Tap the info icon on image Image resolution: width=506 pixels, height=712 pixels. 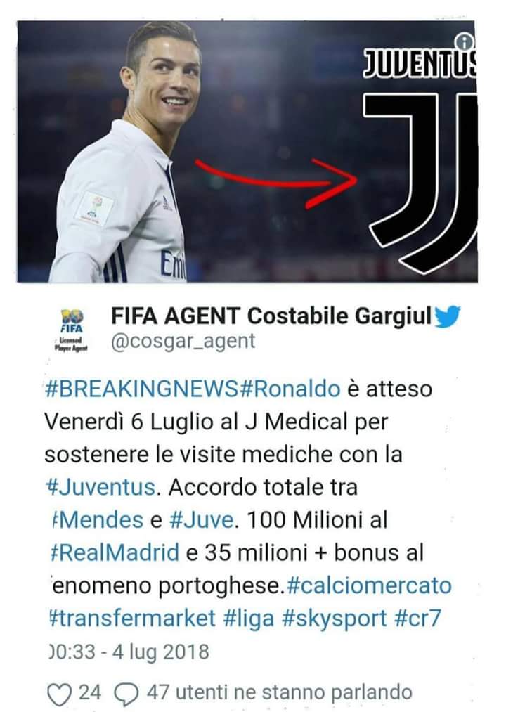click(465, 43)
